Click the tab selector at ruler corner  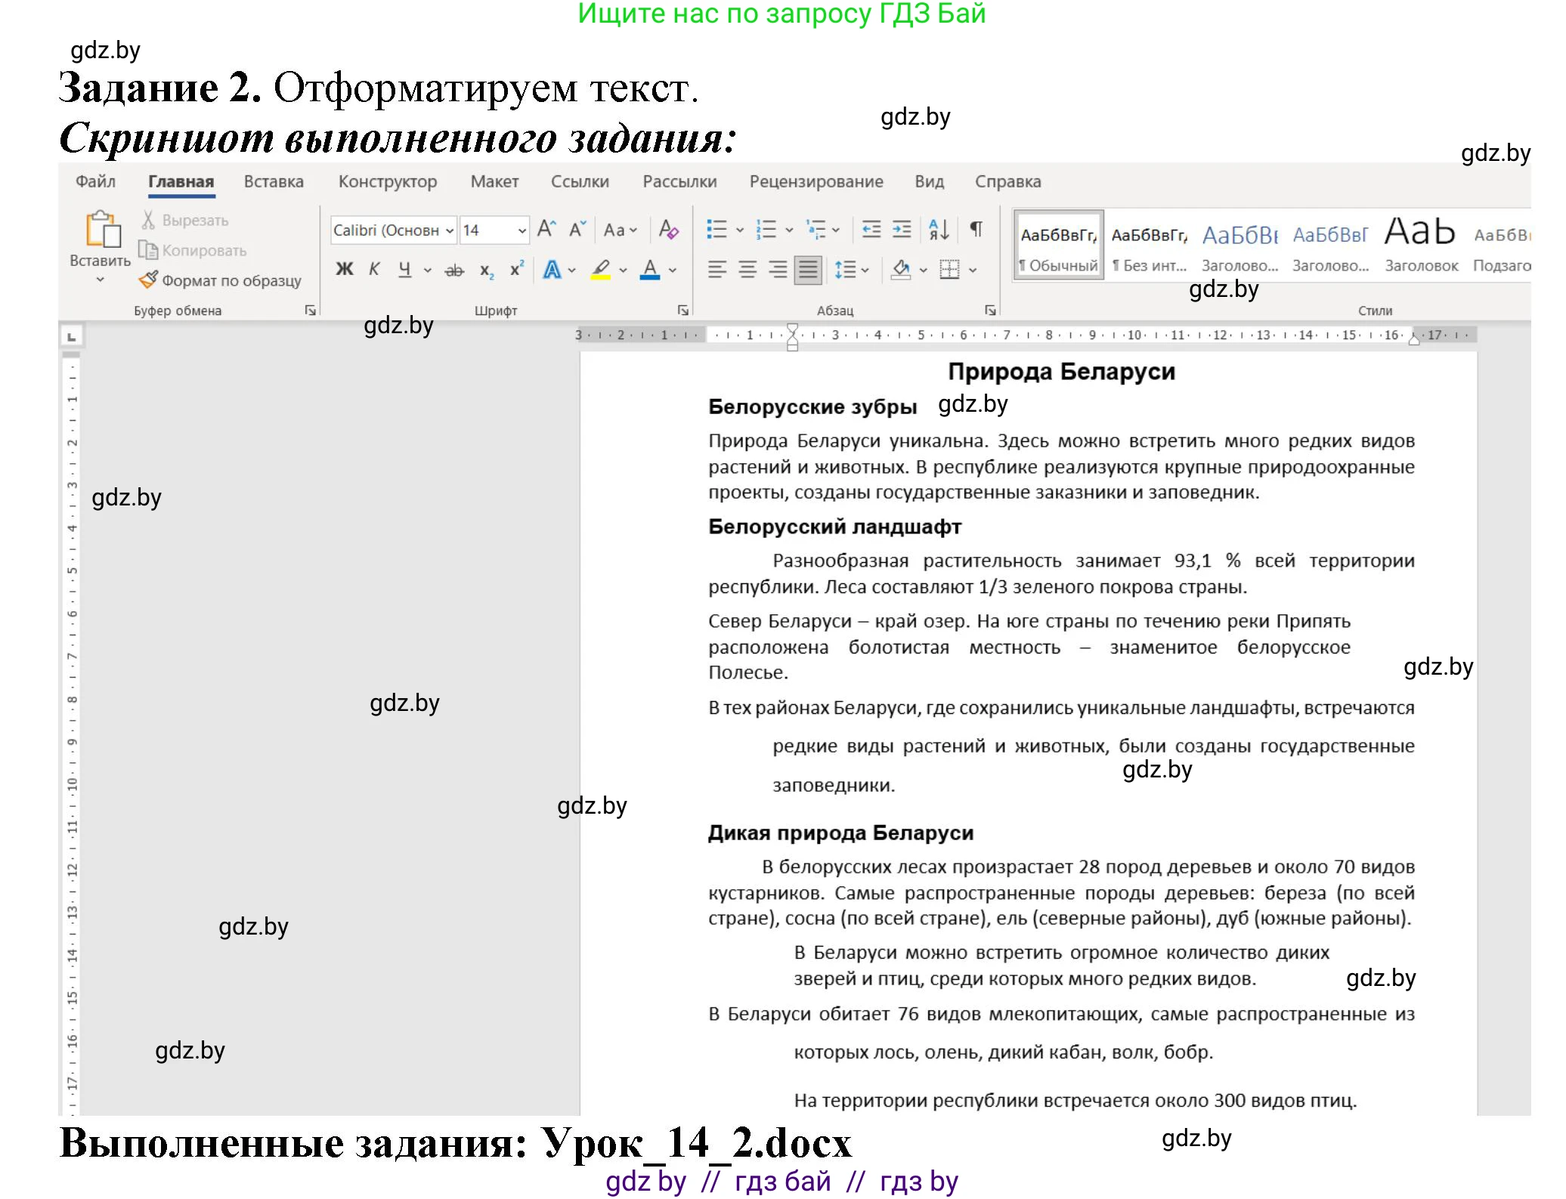72,336
